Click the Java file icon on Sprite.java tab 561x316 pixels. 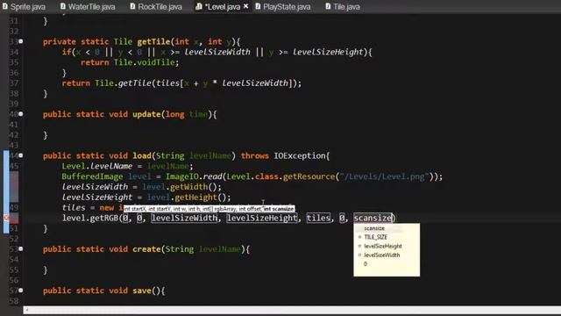tap(5, 6)
